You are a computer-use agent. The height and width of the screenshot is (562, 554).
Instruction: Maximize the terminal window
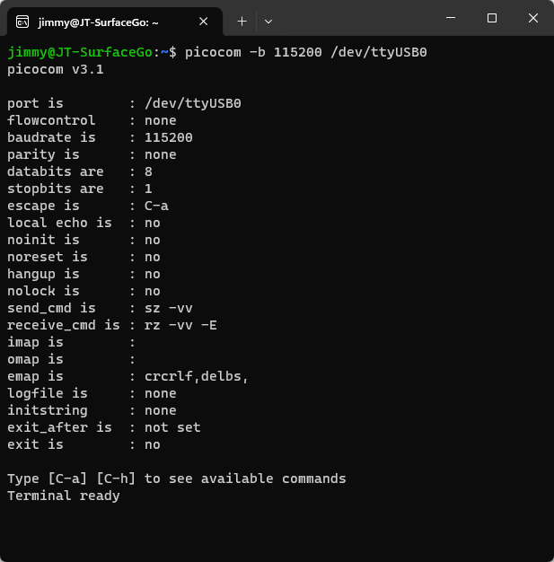point(492,18)
